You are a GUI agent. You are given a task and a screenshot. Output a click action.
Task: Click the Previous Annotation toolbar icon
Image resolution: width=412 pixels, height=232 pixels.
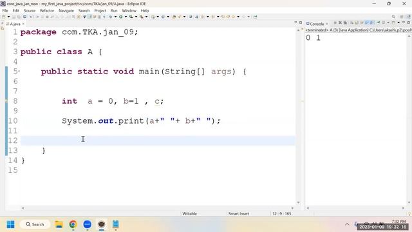click(x=213, y=17)
